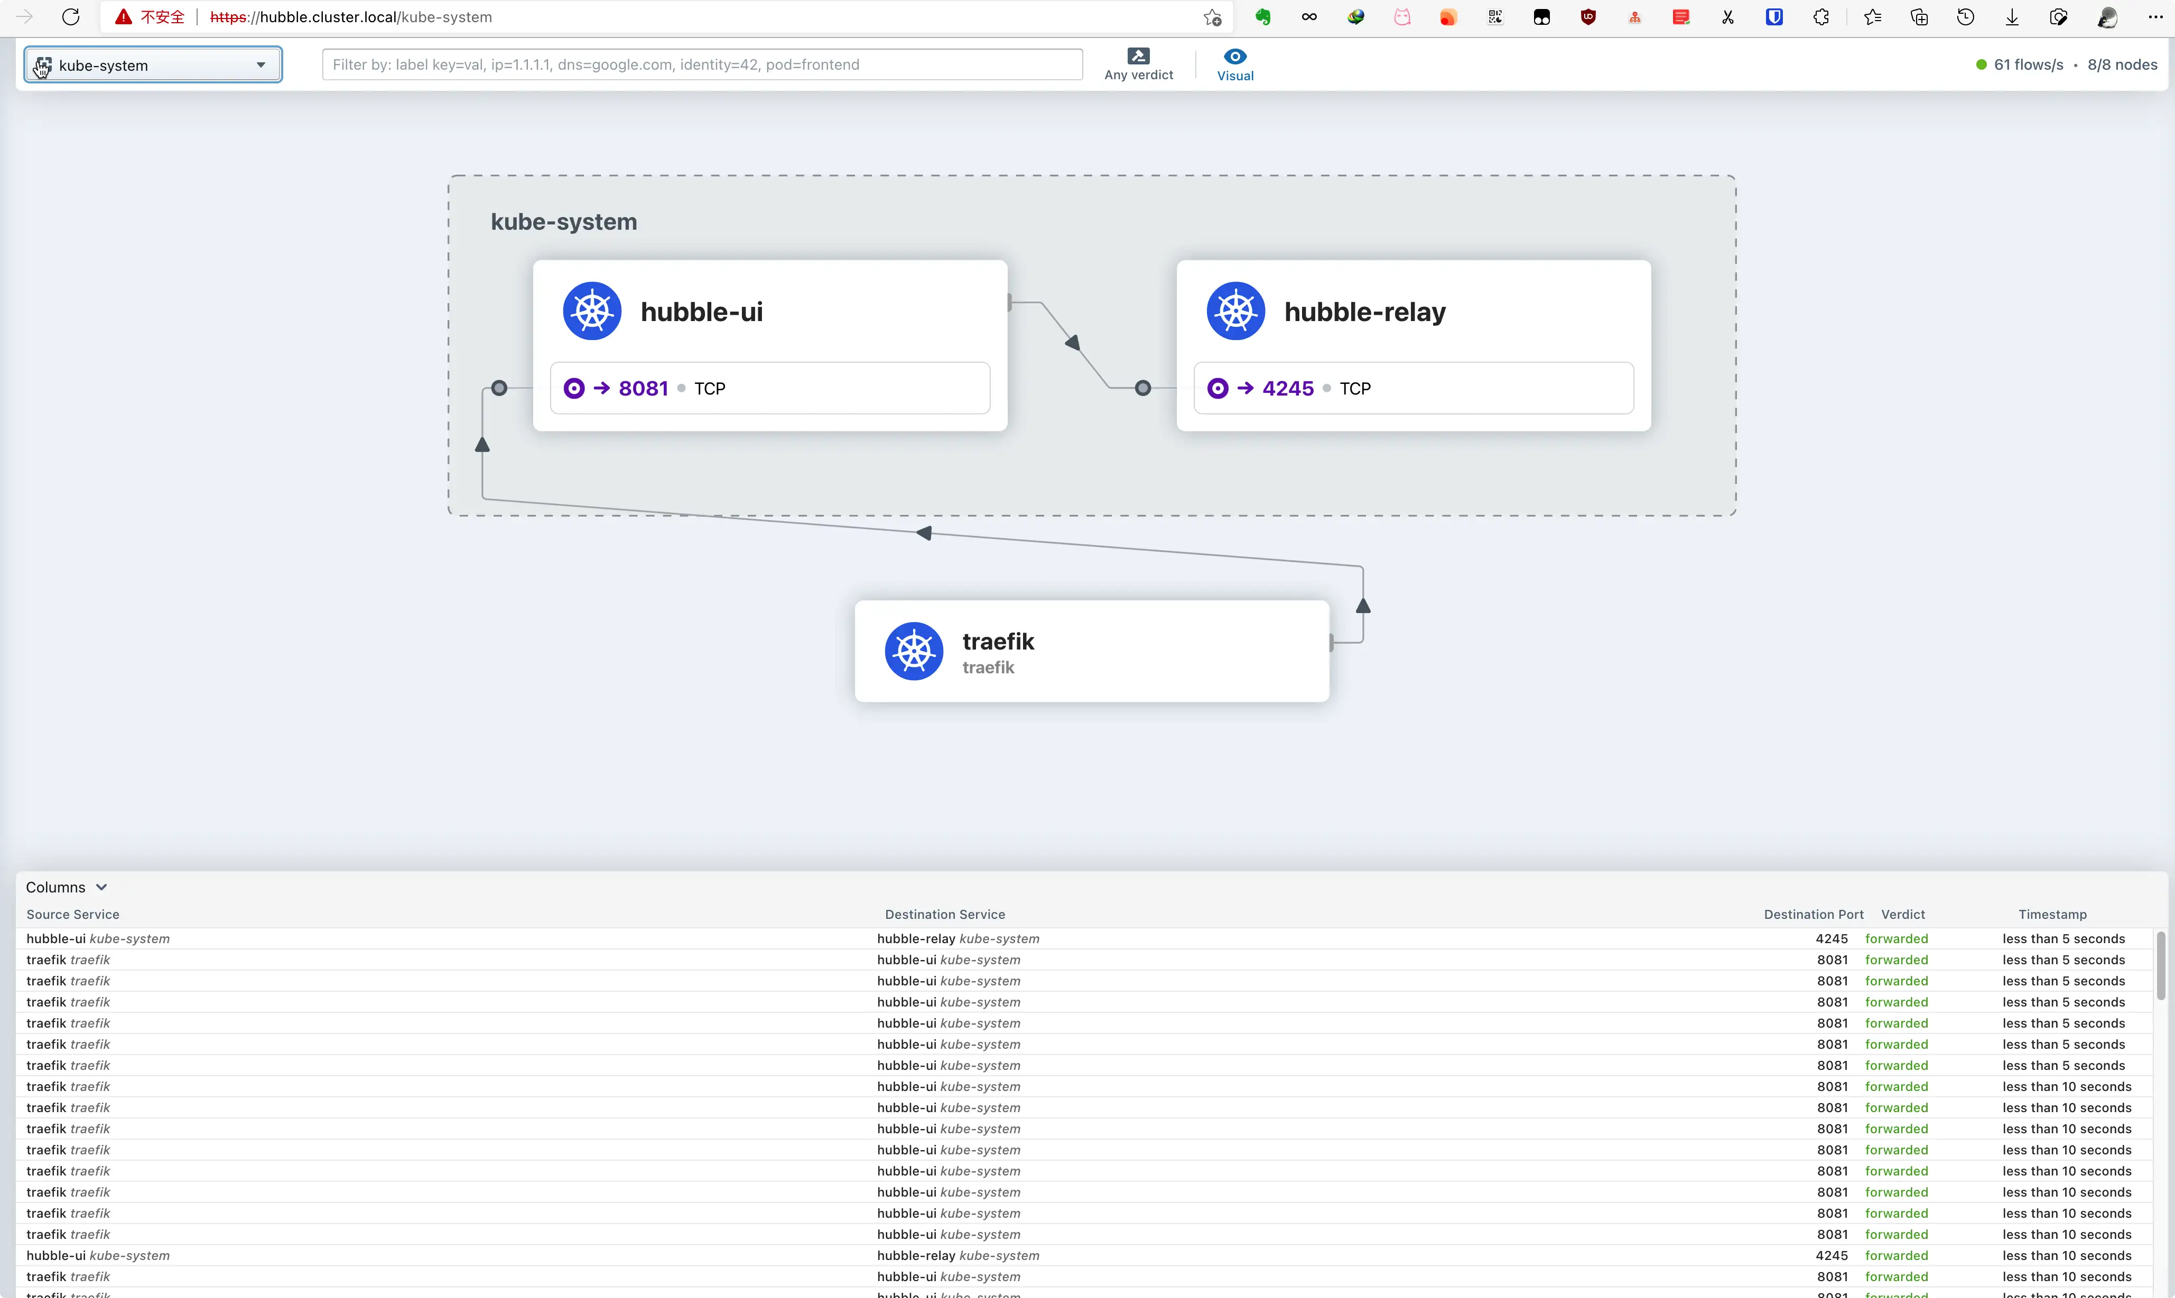The image size is (2175, 1298).
Task: Click the hubble-relay Kubernetes wheel icon
Action: [1235, 312]
